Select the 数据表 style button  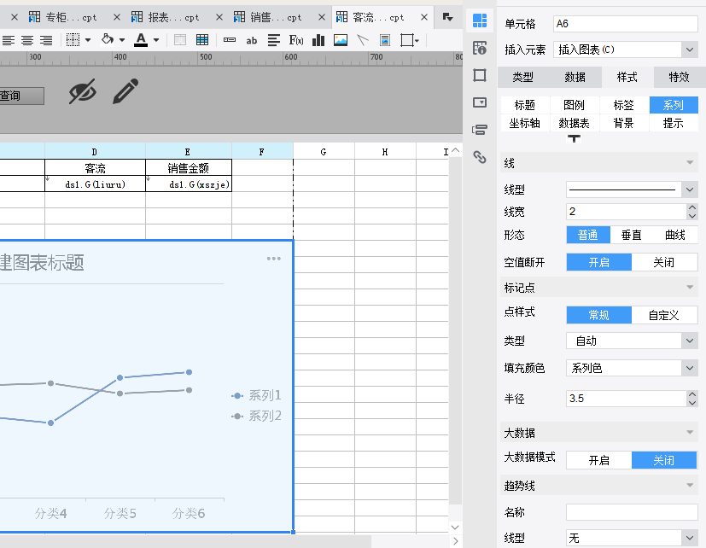[x=575, y=123]
